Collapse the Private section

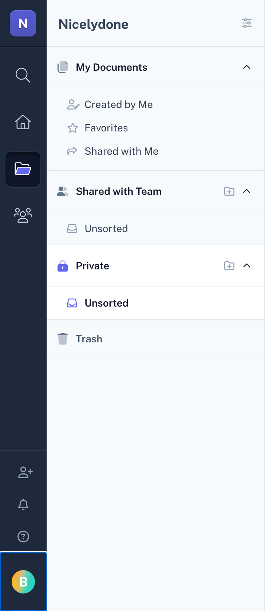pos(247,266)
